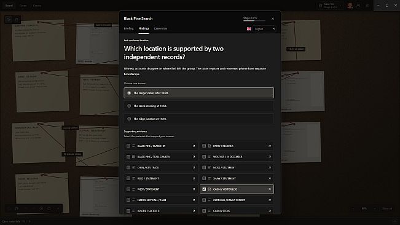Select answer 'The ridge junction at 14:10'
Screen dimensions: 400x225
(198, 119)
